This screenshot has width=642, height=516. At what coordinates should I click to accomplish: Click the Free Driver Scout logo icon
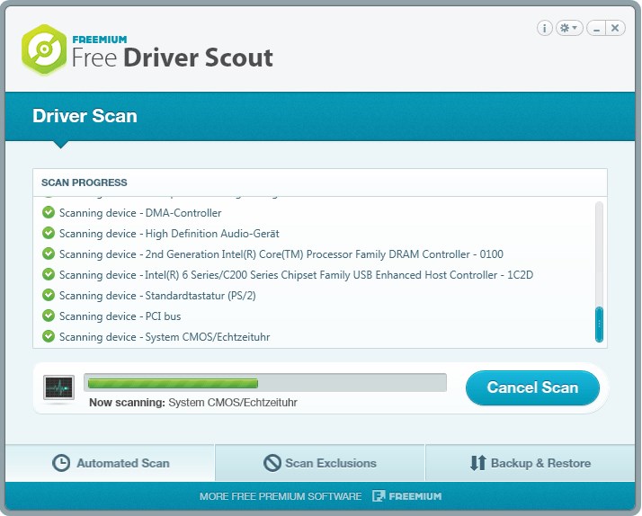click(44, 49)
